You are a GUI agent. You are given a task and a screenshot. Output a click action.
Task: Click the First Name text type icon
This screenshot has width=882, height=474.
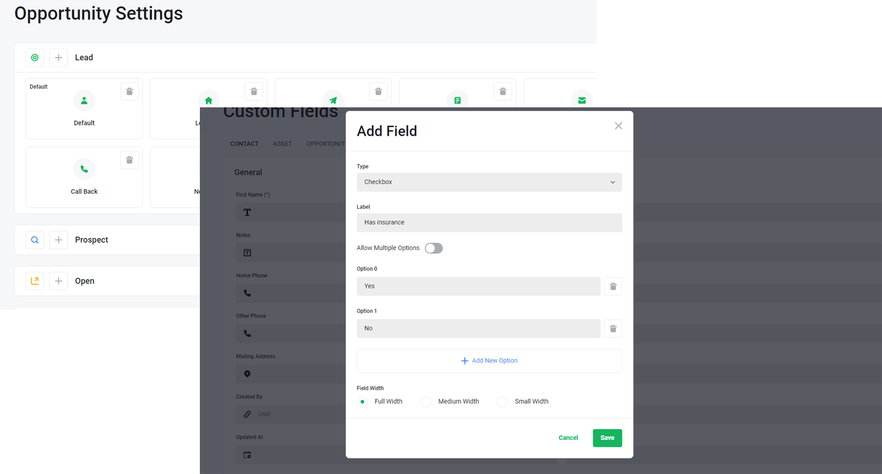tap(248, 212)
